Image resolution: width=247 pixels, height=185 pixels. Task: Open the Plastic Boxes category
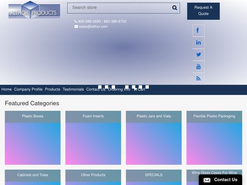click(x=32, y=138)
